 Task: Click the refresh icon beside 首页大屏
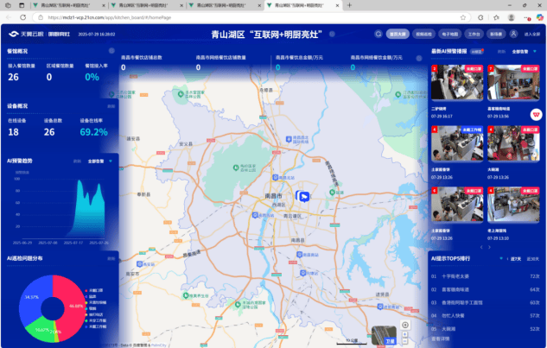378,35
